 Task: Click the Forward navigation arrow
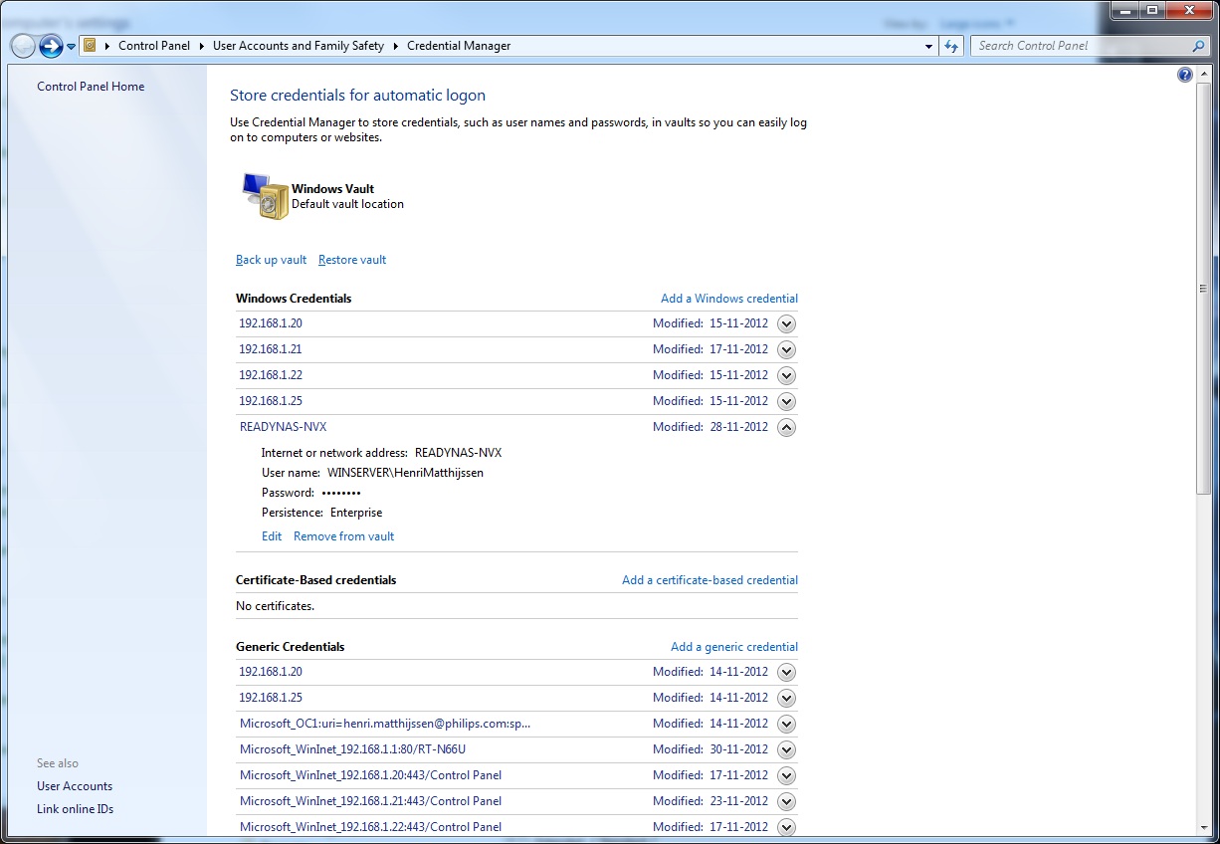point(51,46)
